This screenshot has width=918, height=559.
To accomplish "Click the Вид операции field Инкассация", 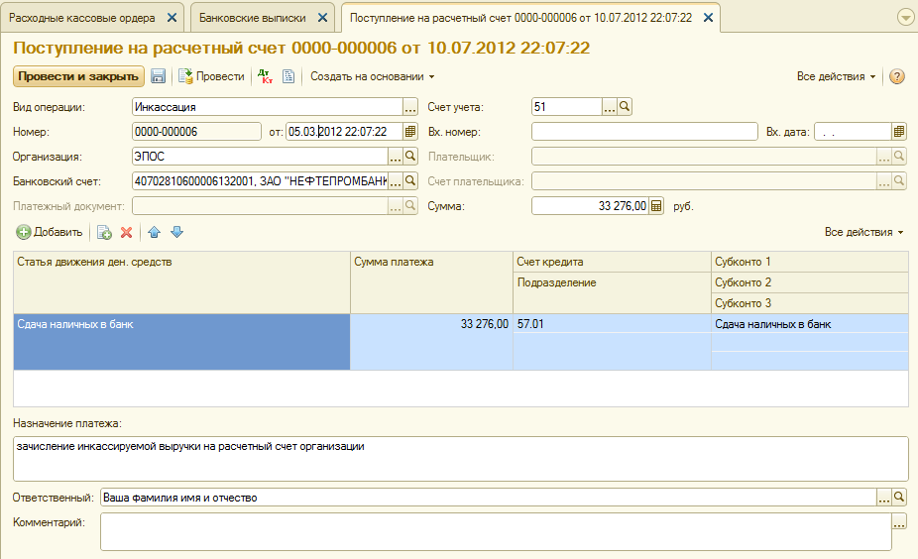I will pos(268,107).
